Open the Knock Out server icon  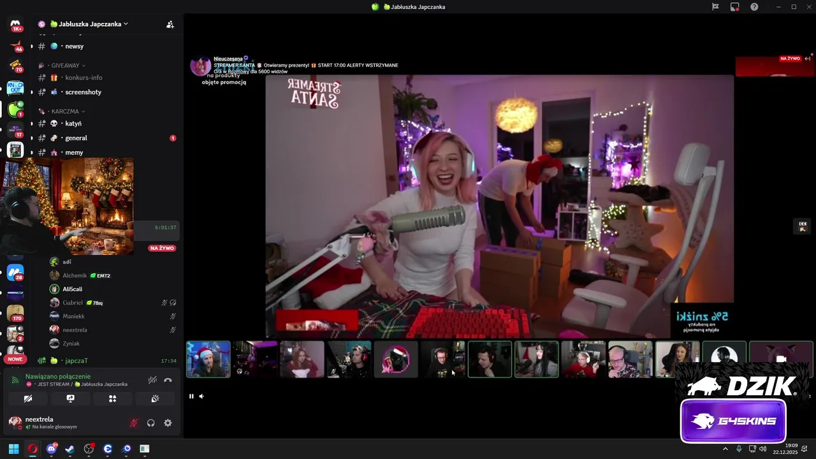pos(15,88)
